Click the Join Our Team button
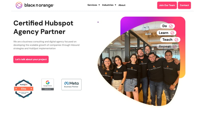Image resolution: width=204 pixels, height=114 pixels. pyautogui.click(x=167, y=5)
